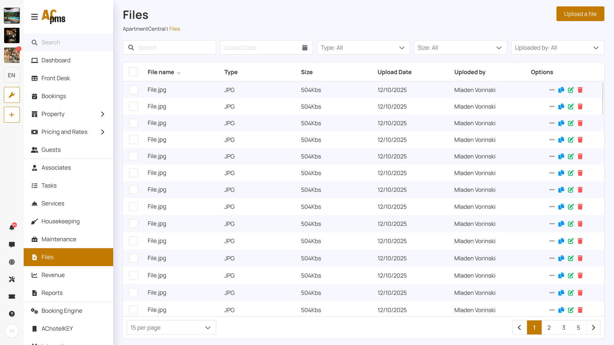614x345 pixels.
Task: Check the checkbox in the first File.jpg row
Action: click(134, 90)
